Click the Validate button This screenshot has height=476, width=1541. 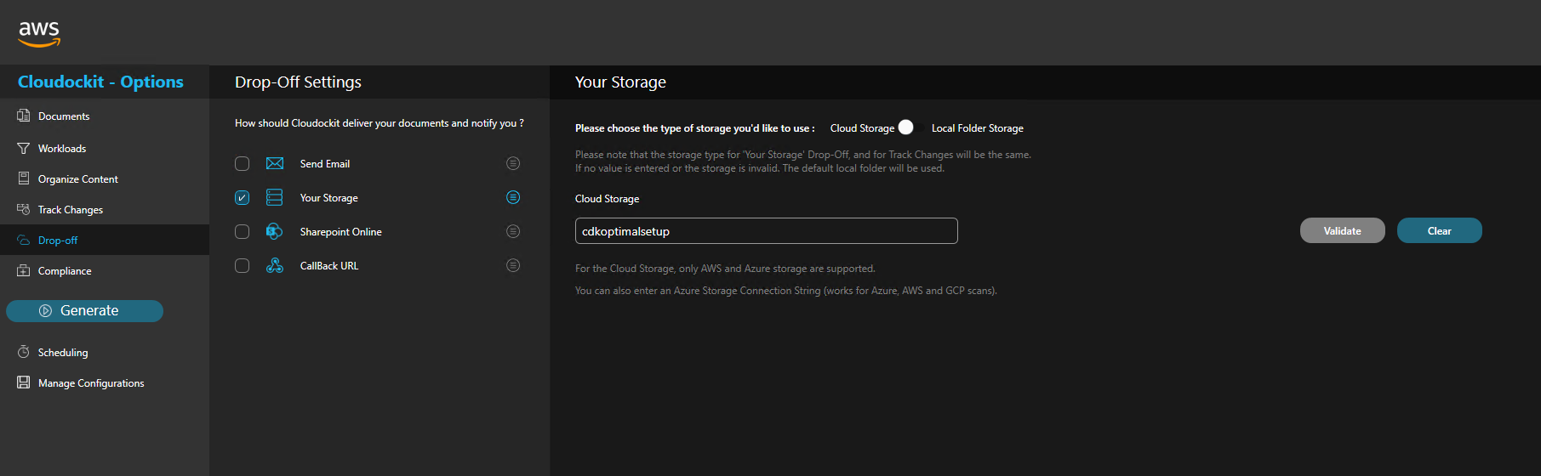pyautogui.click(x=1343, y=230)
